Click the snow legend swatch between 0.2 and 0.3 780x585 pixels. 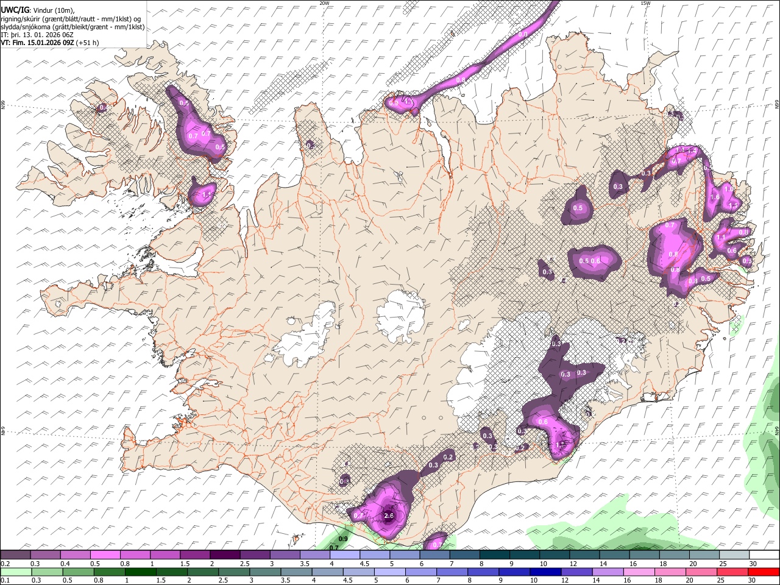(x=15, y=555)
